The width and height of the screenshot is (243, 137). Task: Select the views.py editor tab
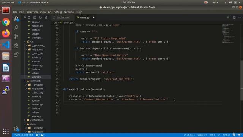click(x=85, y=18)
